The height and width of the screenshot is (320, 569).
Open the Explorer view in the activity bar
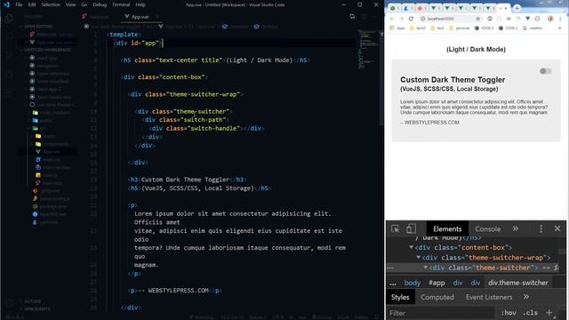[9, 19]
